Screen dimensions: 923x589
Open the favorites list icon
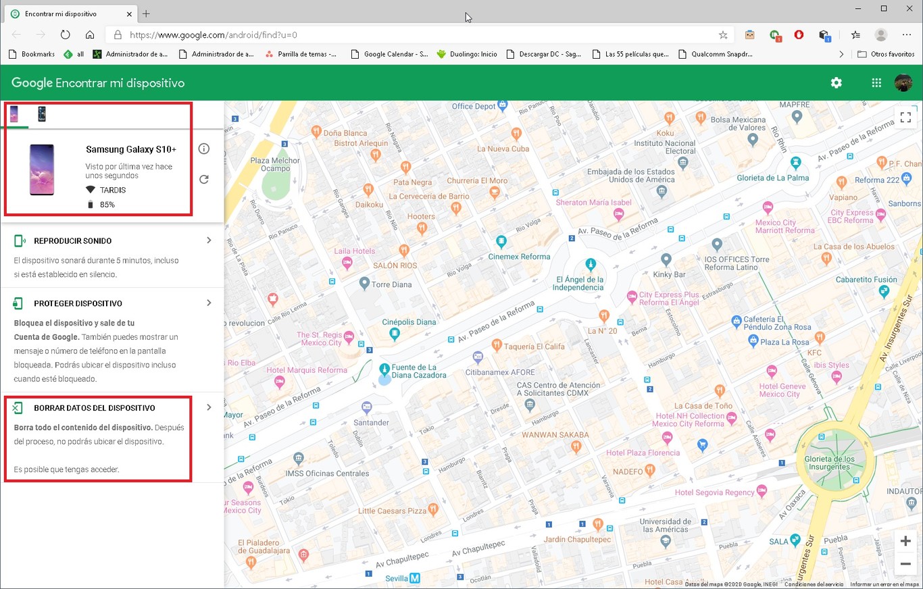coord(856,34)
